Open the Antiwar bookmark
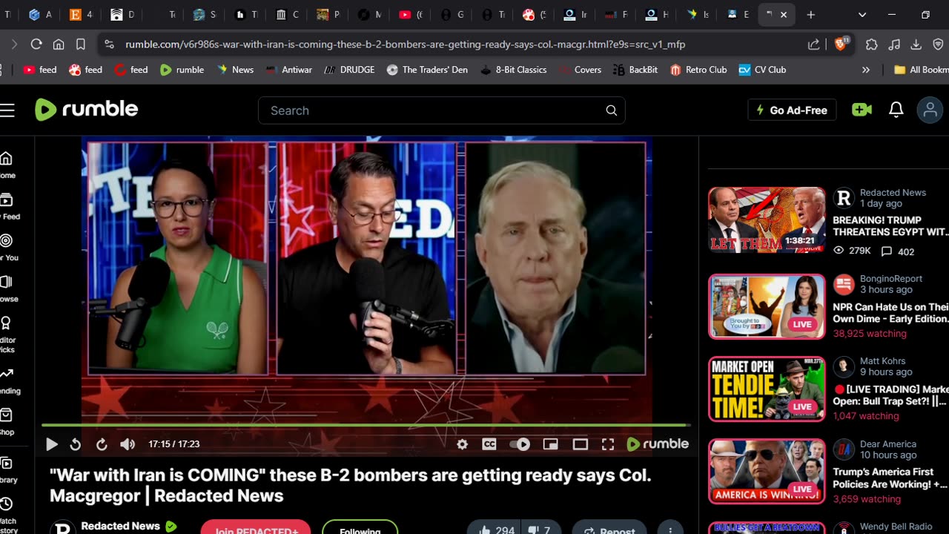 [x=288, y=70]
